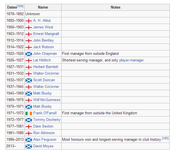
Task: Click the citation 164 reference
Action: [20, 6]
